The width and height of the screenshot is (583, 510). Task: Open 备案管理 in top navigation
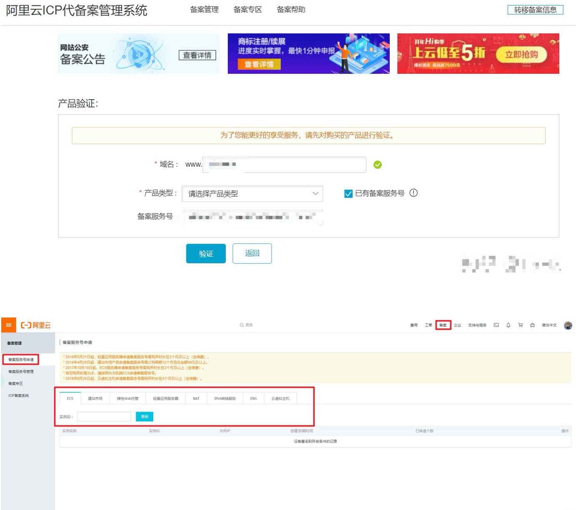(204, 10)
